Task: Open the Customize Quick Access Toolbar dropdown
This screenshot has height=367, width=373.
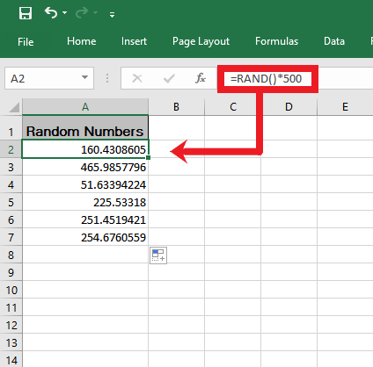Action: (x=112, y=14)
